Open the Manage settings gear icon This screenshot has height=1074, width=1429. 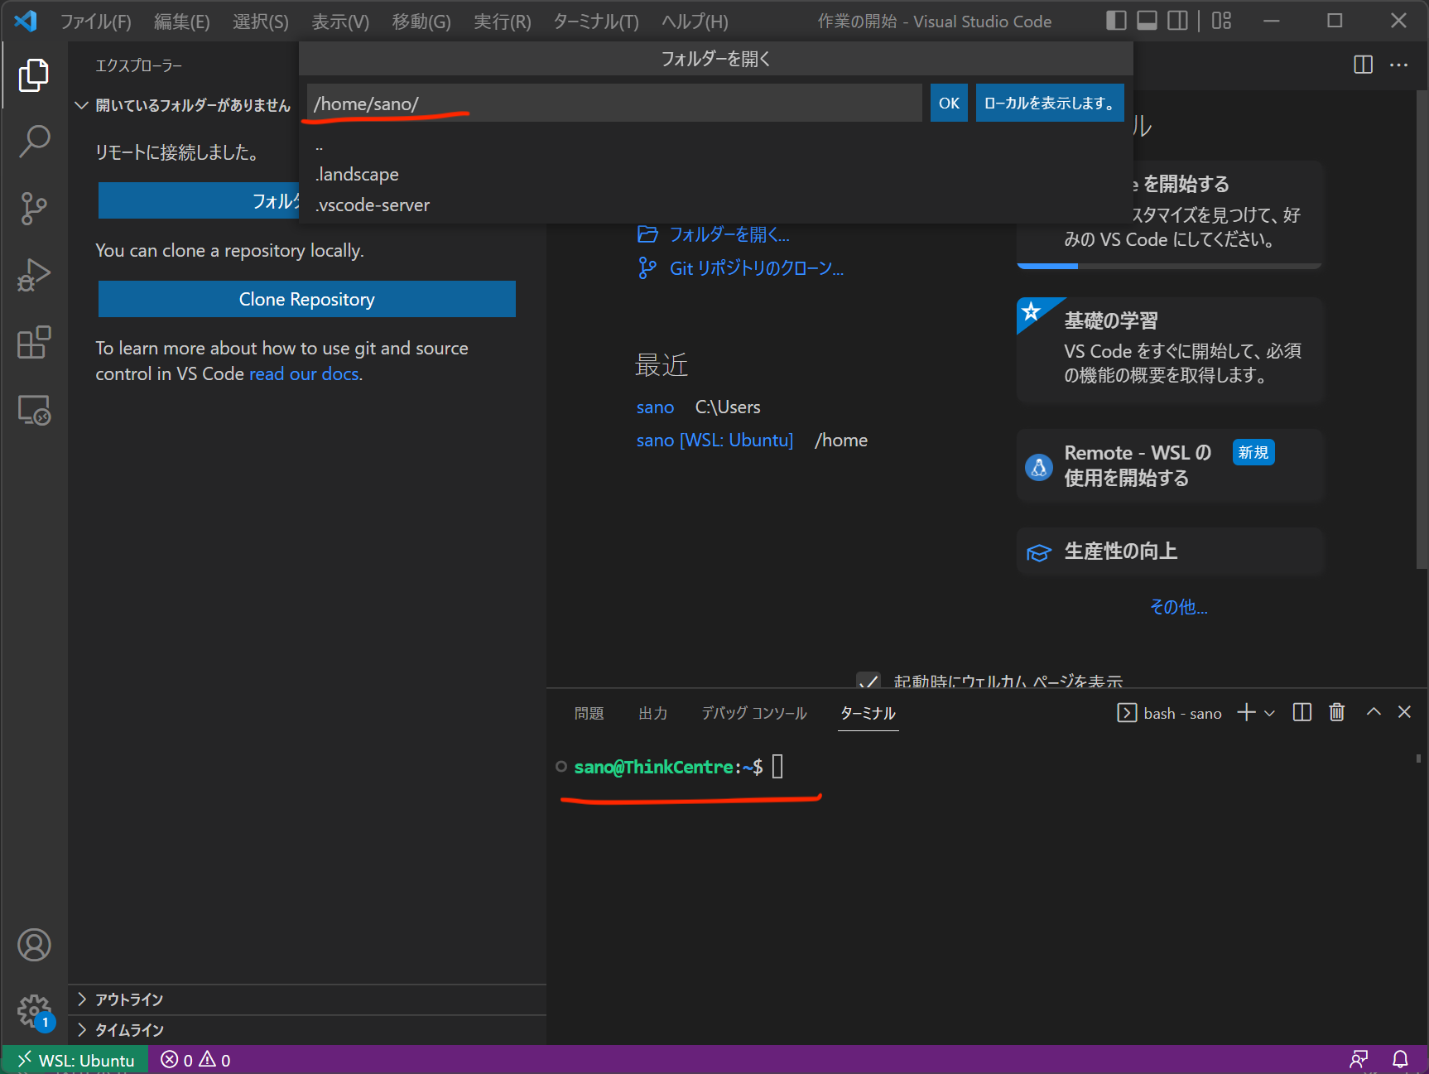click(34, 1011)
